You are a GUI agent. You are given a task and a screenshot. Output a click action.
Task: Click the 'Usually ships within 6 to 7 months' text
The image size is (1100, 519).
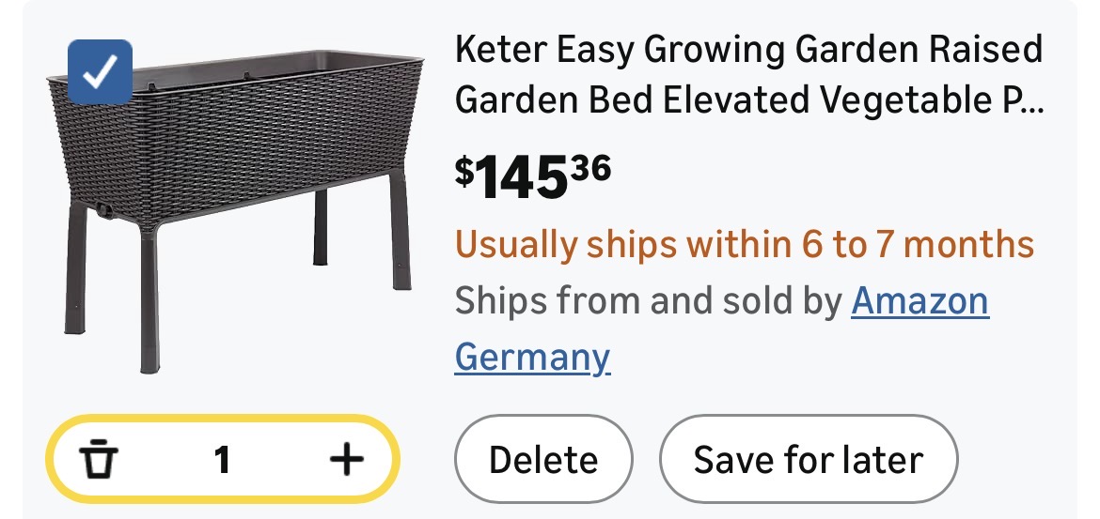click(x=745, y=245)
